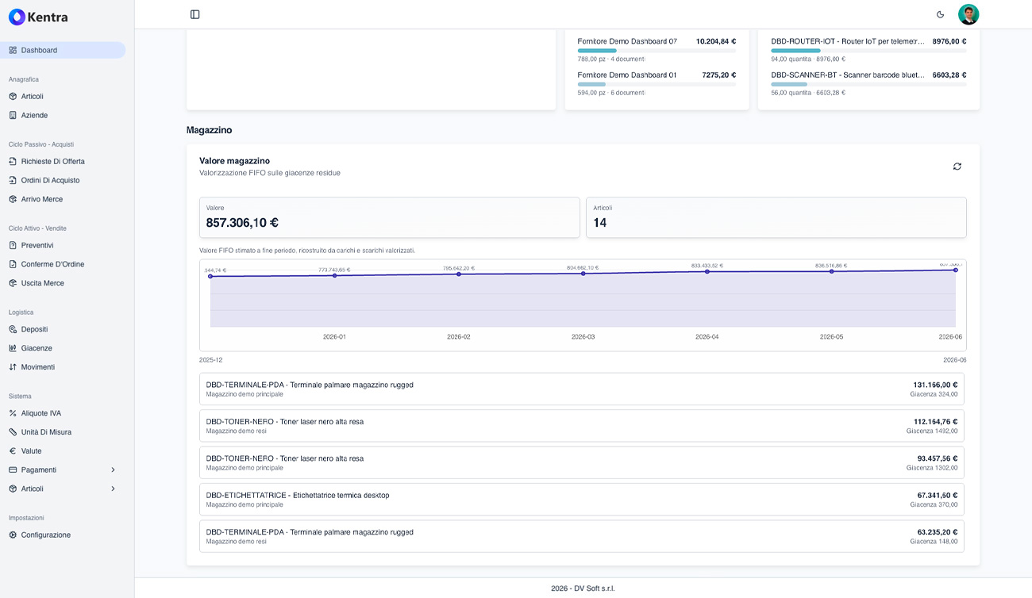The width and height of the screenshot is (1032, 598).
Task: Click the 2026-03 data point on chart
Action: [x=583, y=274]
